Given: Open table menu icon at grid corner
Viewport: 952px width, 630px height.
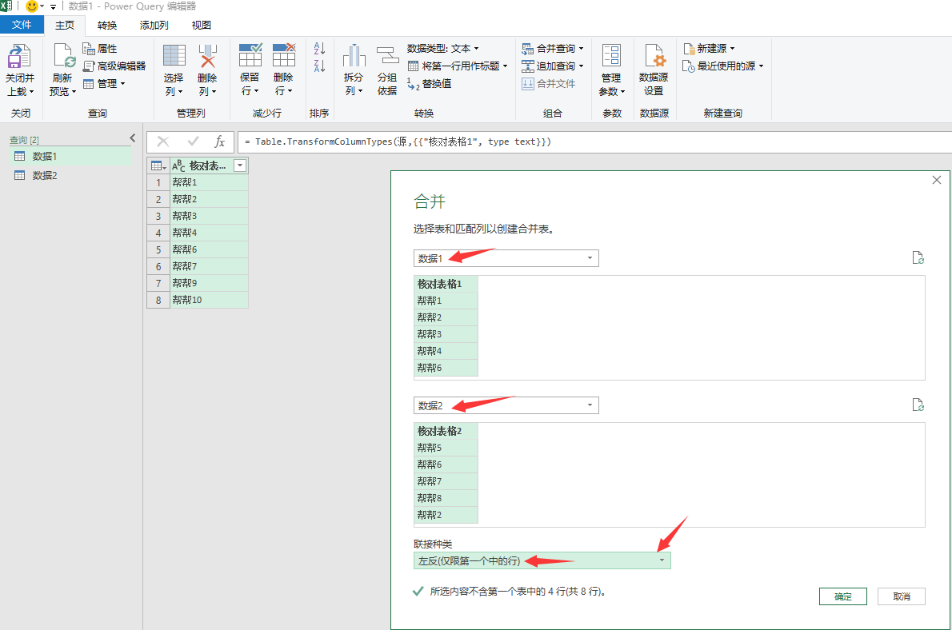Looking at the screenshot, I should tap(158, 165).
